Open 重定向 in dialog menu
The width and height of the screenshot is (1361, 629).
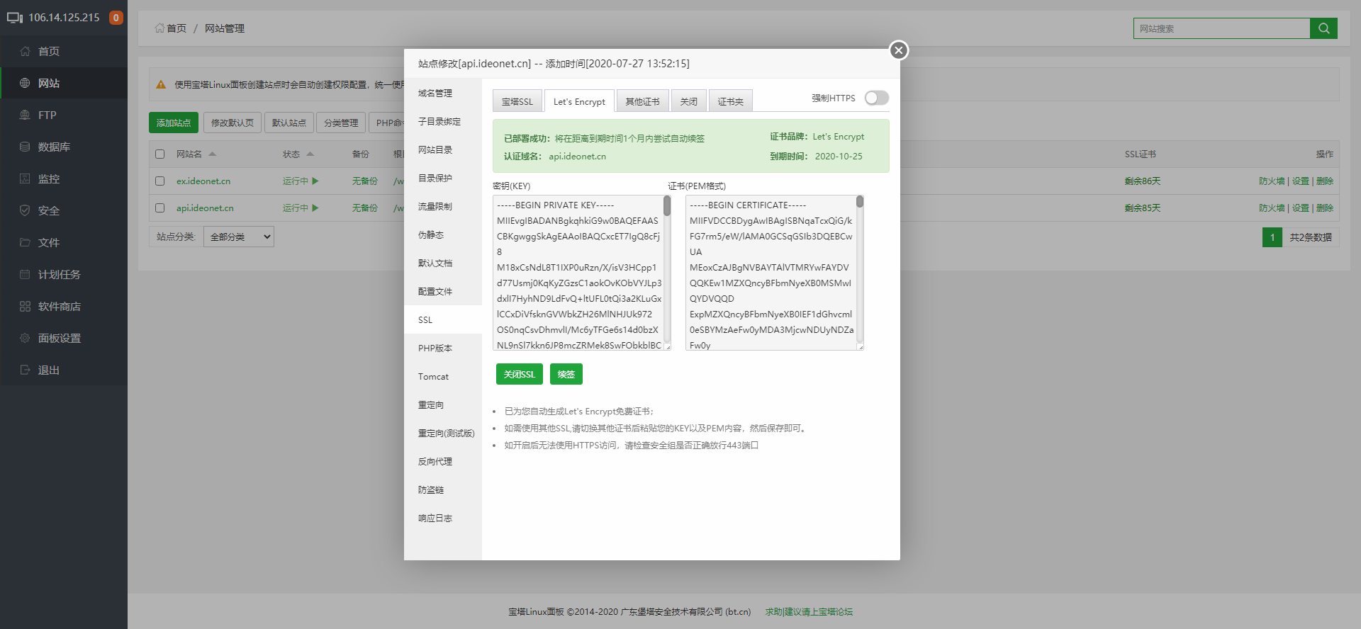coord(443,404)
